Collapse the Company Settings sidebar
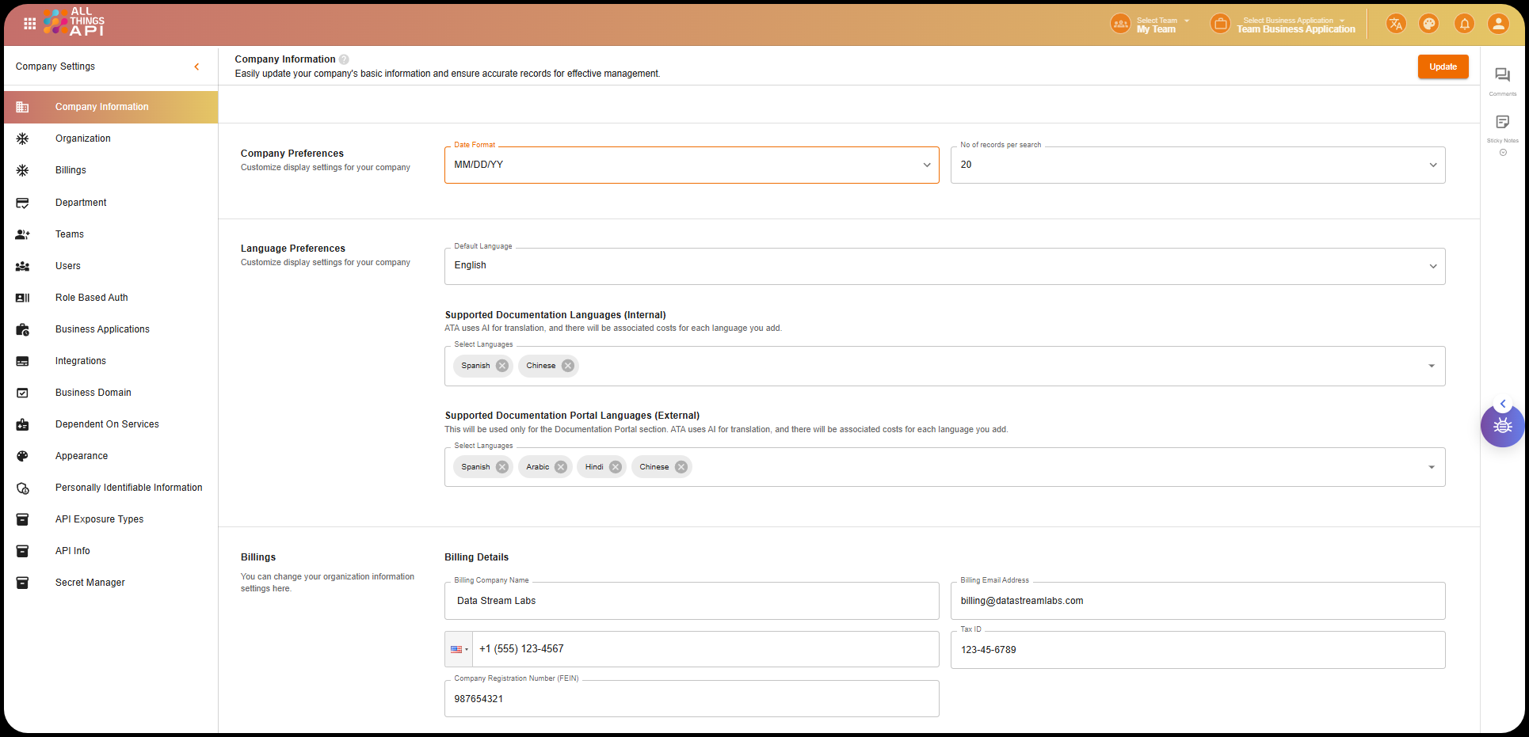1529x737 pixels. click(x=196, y=66)
